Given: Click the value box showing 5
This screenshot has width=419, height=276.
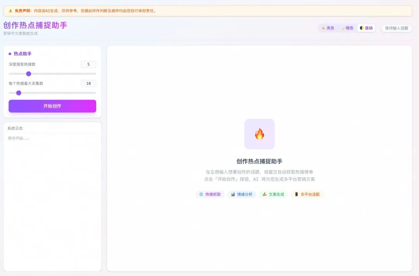Looking at the screenshot, I should pyautogui.click(x=88, y=64).
